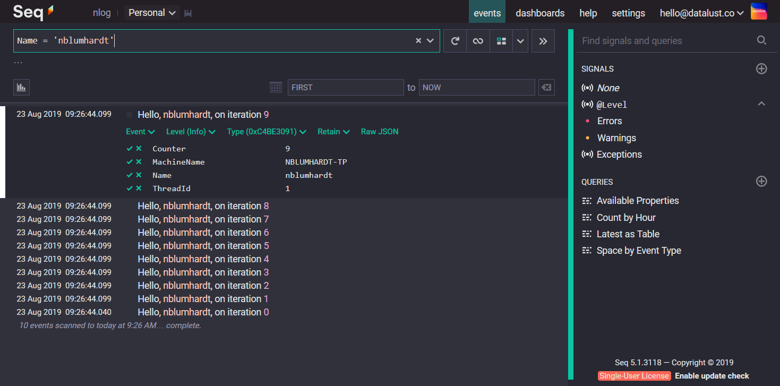Open settings
This screenshot has width=780, height=386.
pos(628,13)
